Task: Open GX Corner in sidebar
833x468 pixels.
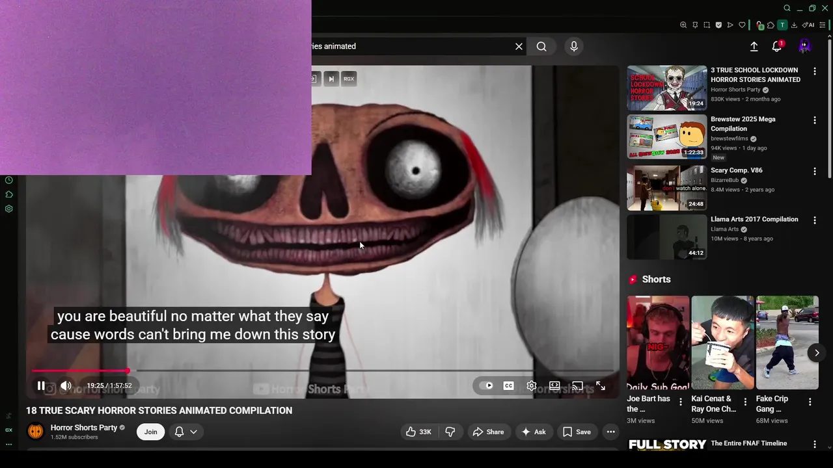Action: [x=8, y=430]
